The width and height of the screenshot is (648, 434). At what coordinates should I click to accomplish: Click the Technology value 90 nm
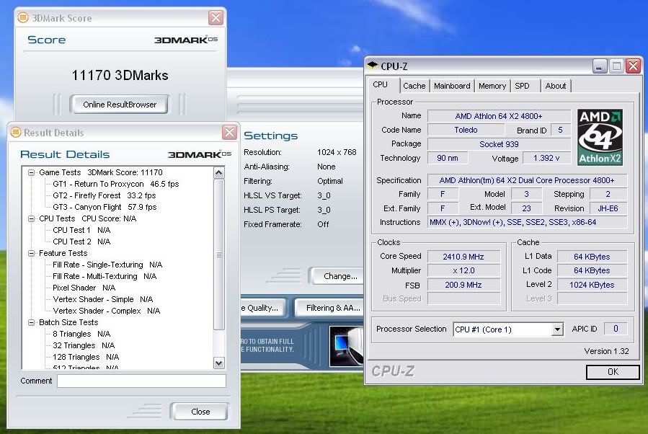point(448,158)
